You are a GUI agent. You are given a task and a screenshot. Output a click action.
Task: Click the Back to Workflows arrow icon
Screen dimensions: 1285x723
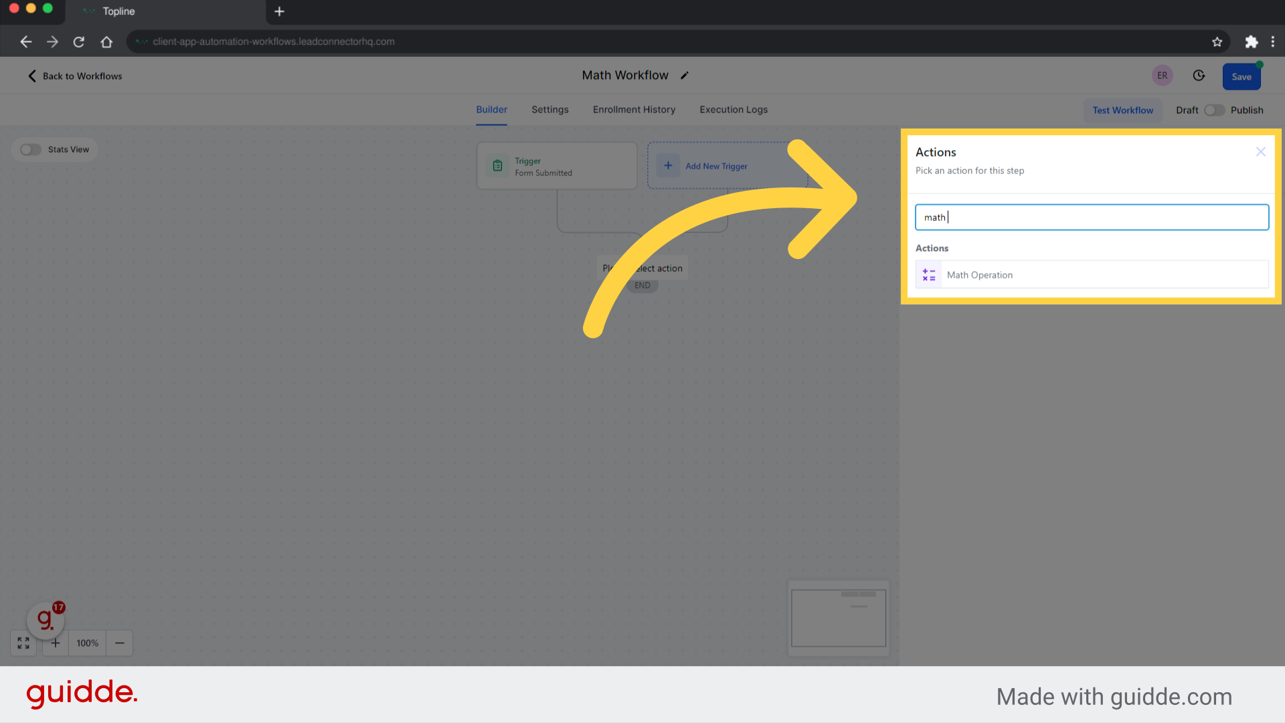click(33, 75)
